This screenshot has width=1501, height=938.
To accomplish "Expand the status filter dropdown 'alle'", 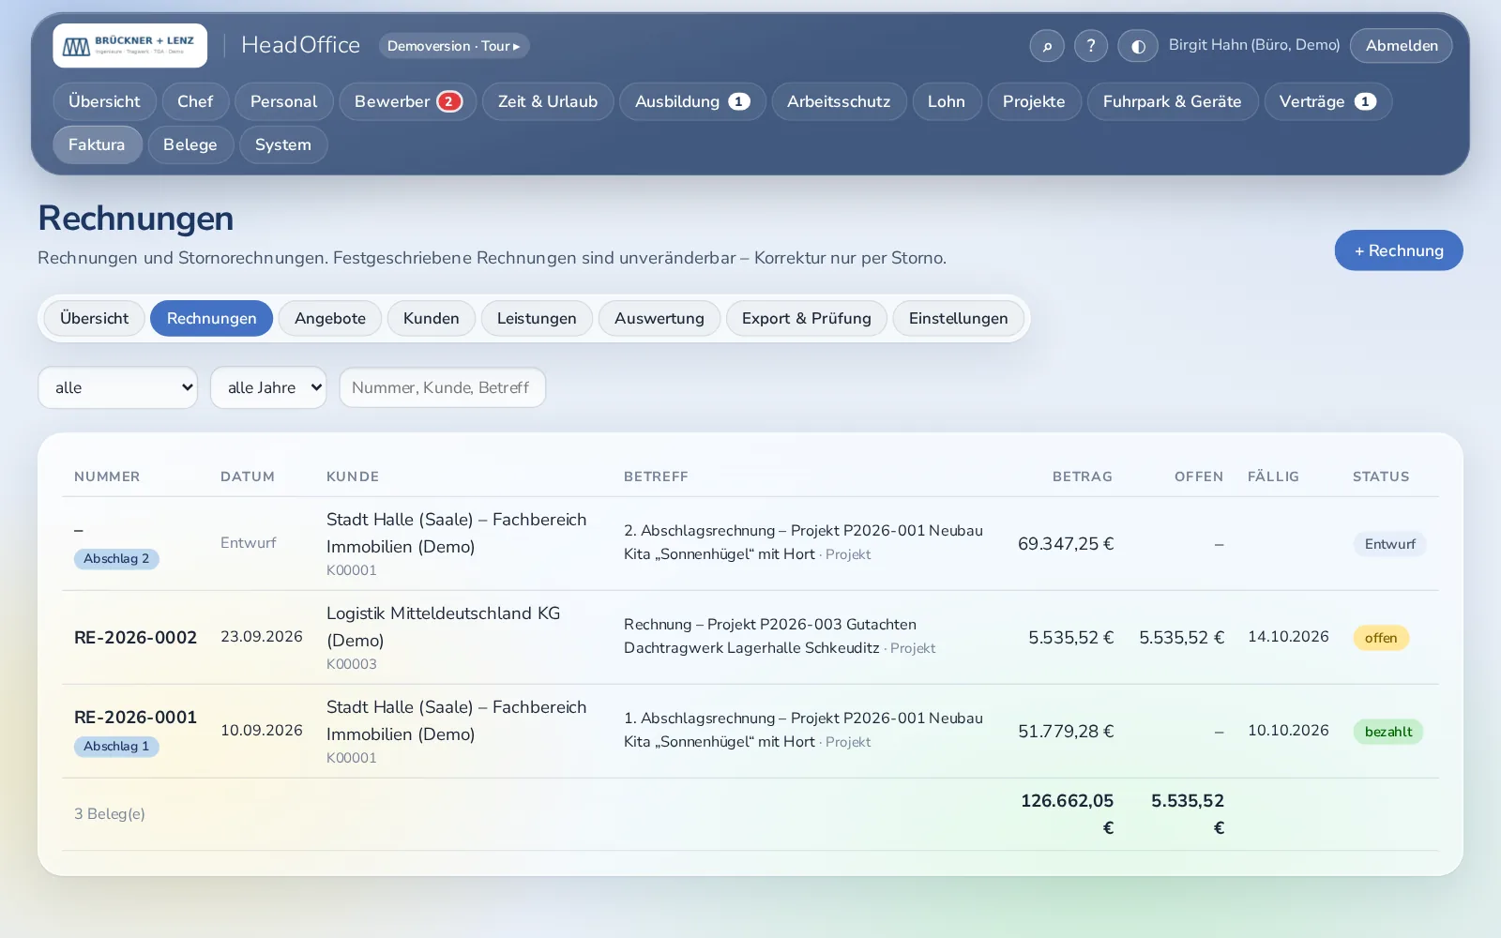I will [118, 387].
